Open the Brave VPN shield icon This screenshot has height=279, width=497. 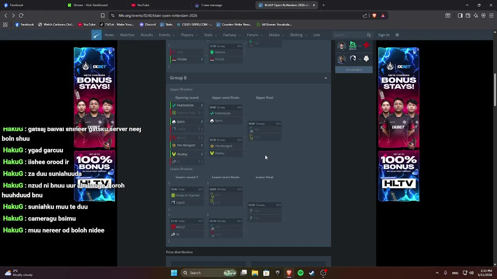483,15
